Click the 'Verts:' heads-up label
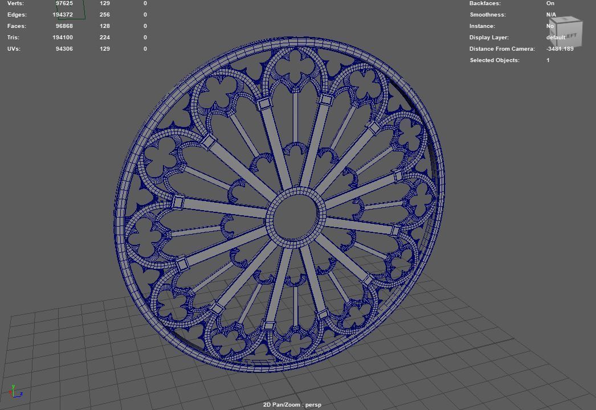Screen dimensions: 596x410 pyautogui.click(x=15, y=3)
